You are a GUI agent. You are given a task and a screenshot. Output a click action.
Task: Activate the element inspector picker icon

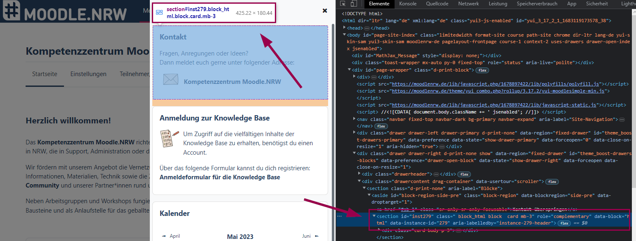pyautogui.click(x=343, y=4)
